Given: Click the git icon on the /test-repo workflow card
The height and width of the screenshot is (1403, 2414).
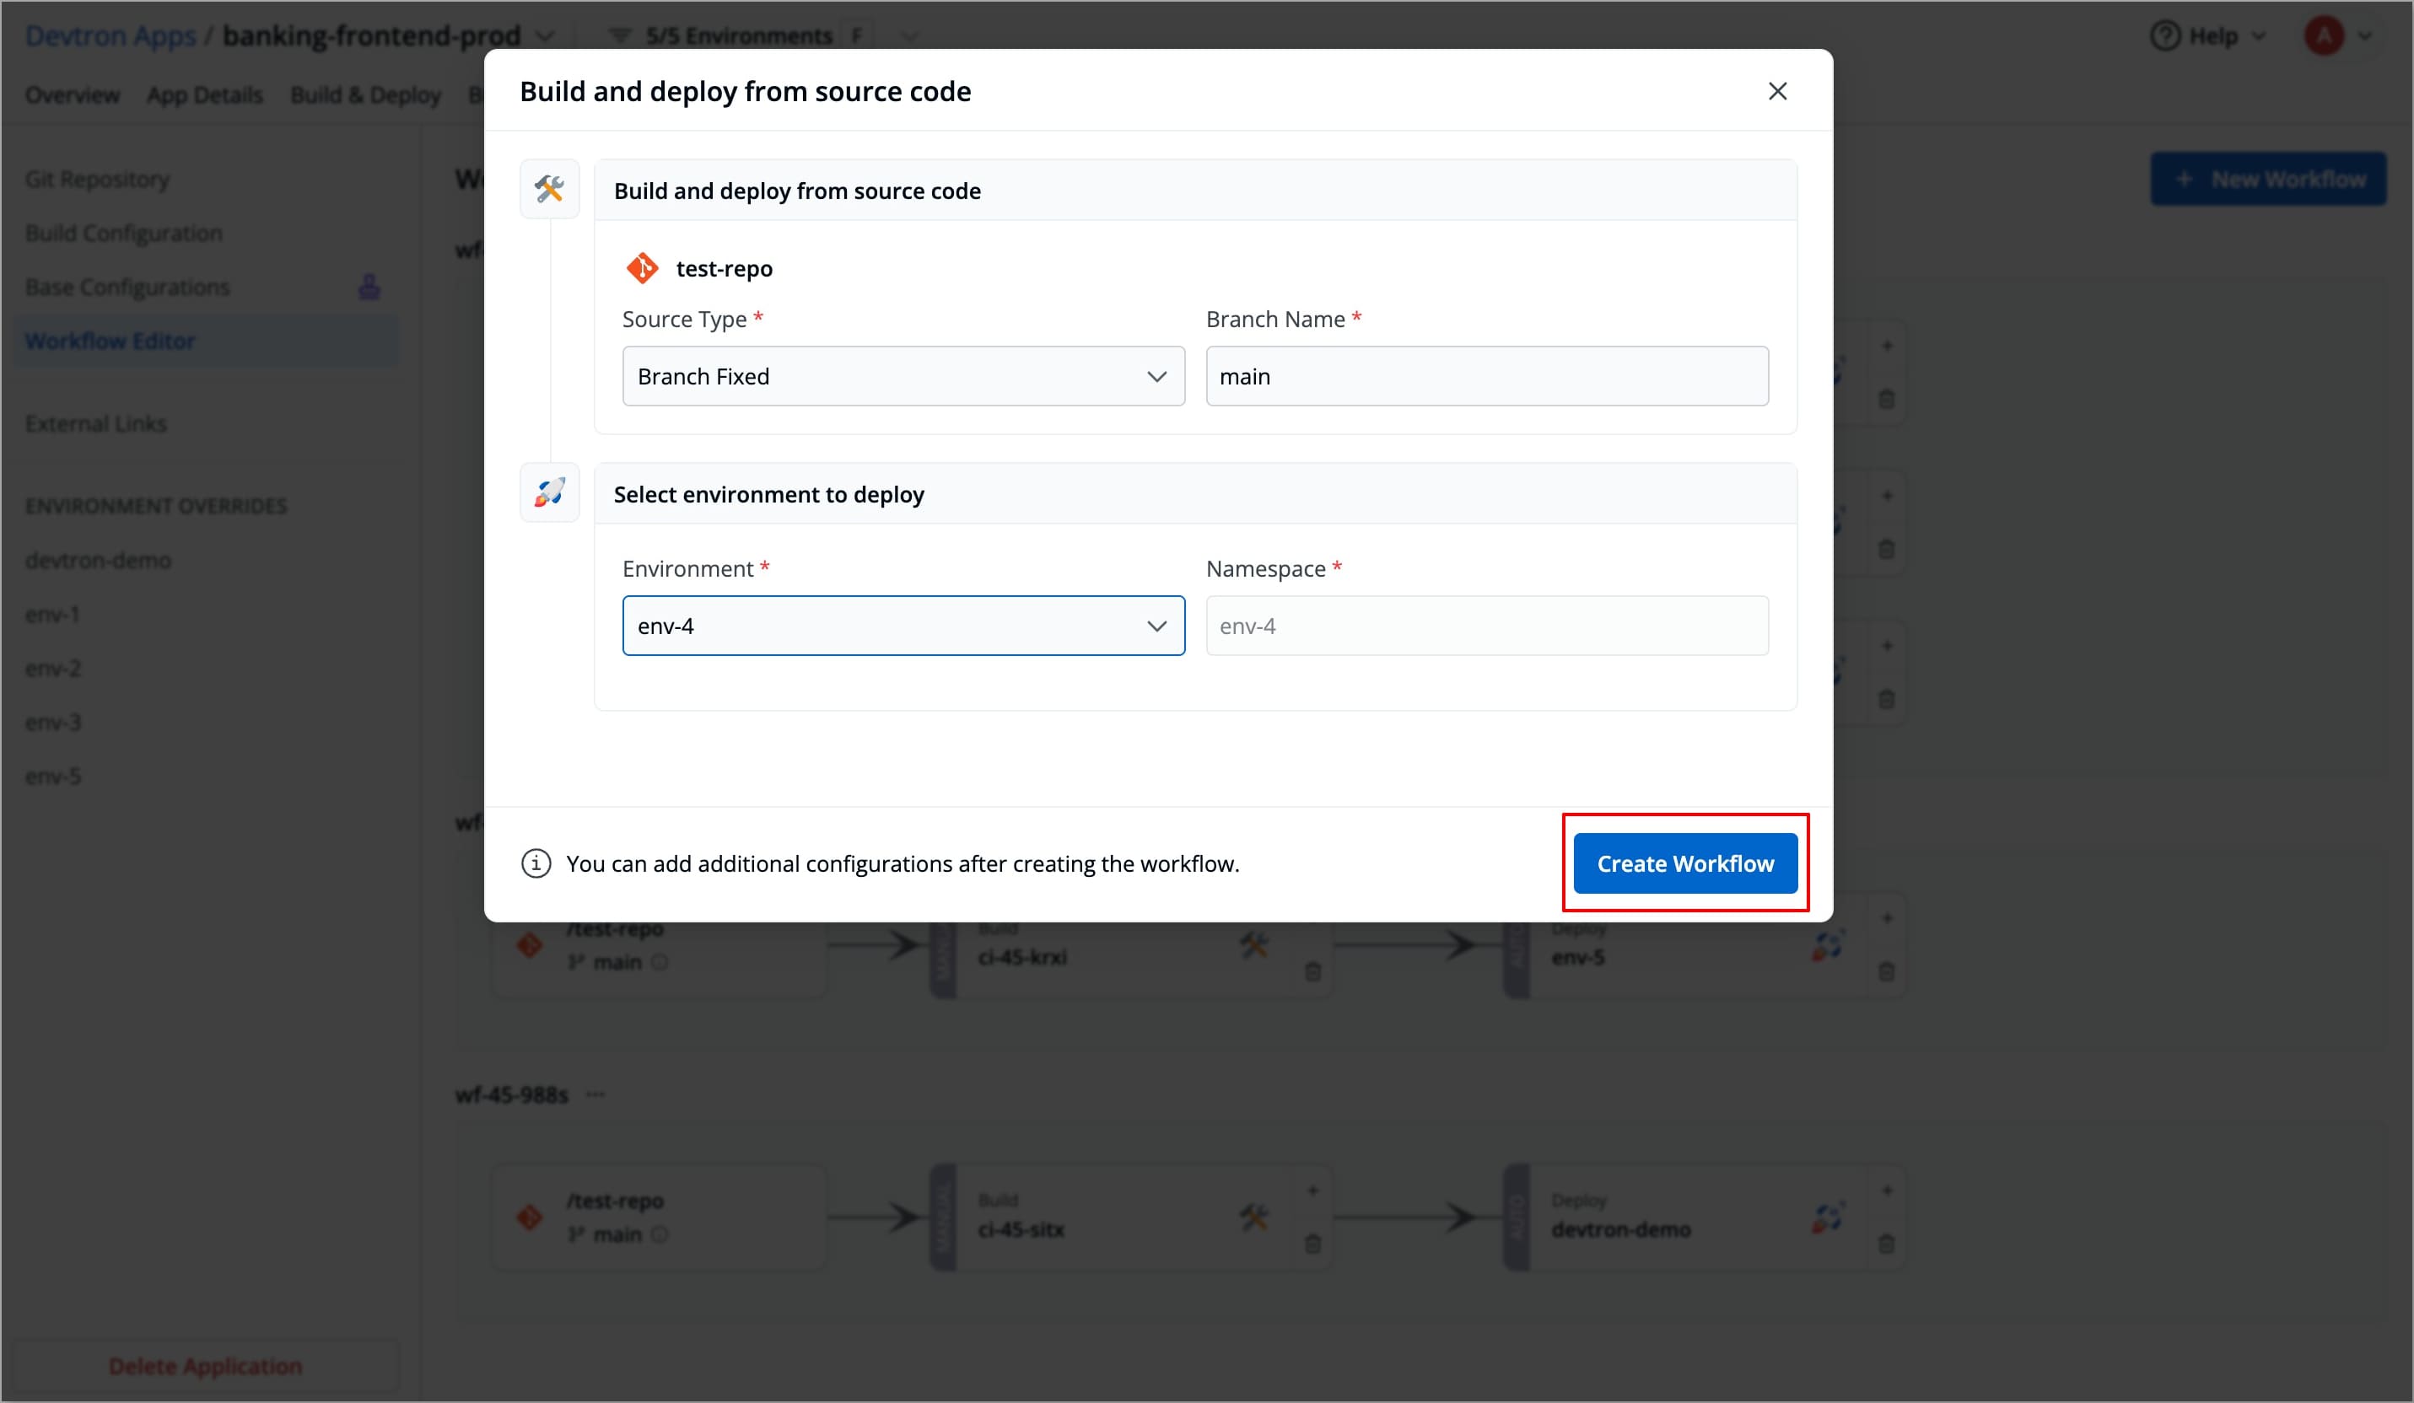Looking at the screenshot, I should coord(530,1217).
